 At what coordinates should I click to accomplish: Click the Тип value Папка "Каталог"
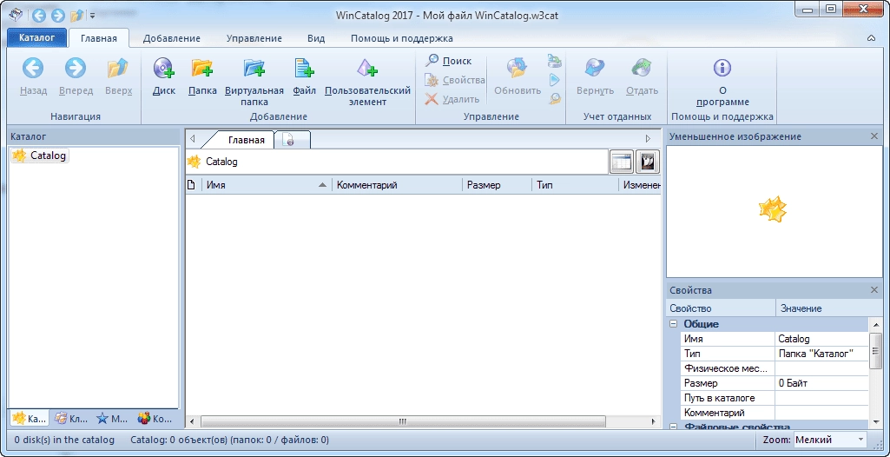pyautogui.click(x=822, y=354)
